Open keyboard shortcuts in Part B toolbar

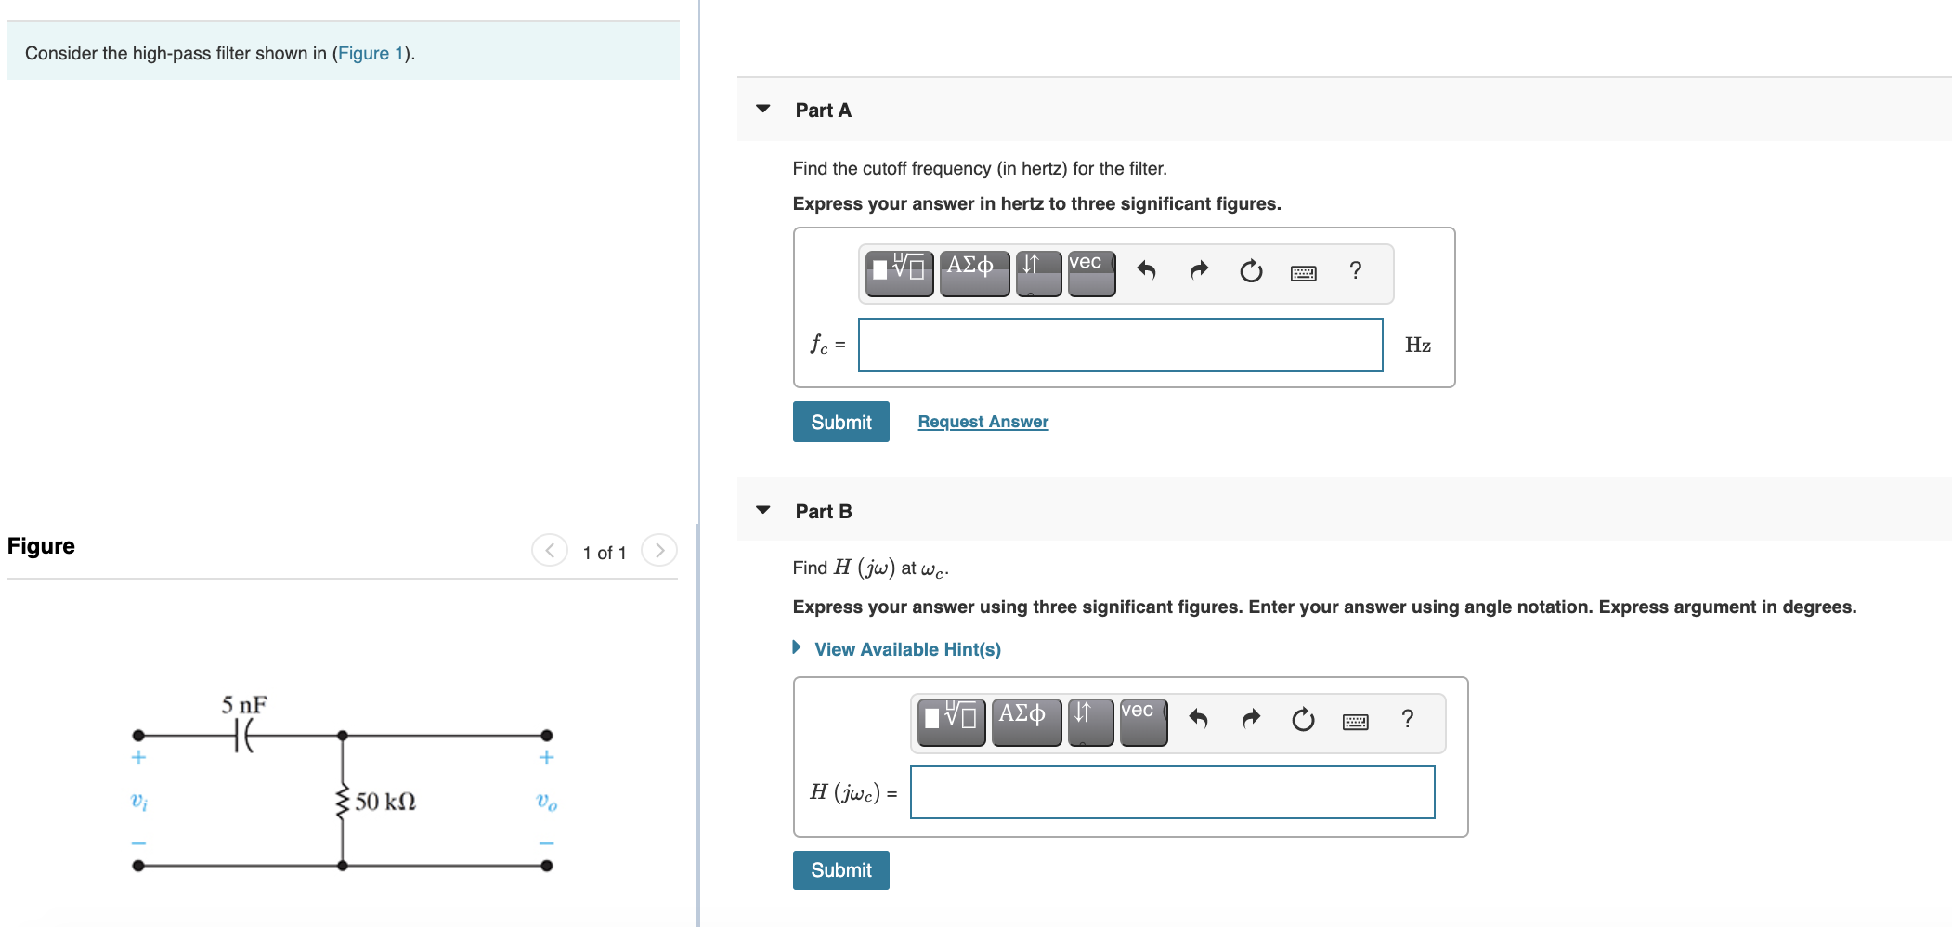1355,722
